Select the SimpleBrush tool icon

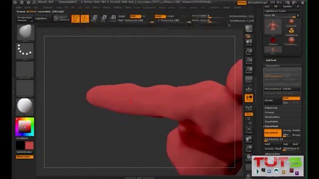click(291, 31)
